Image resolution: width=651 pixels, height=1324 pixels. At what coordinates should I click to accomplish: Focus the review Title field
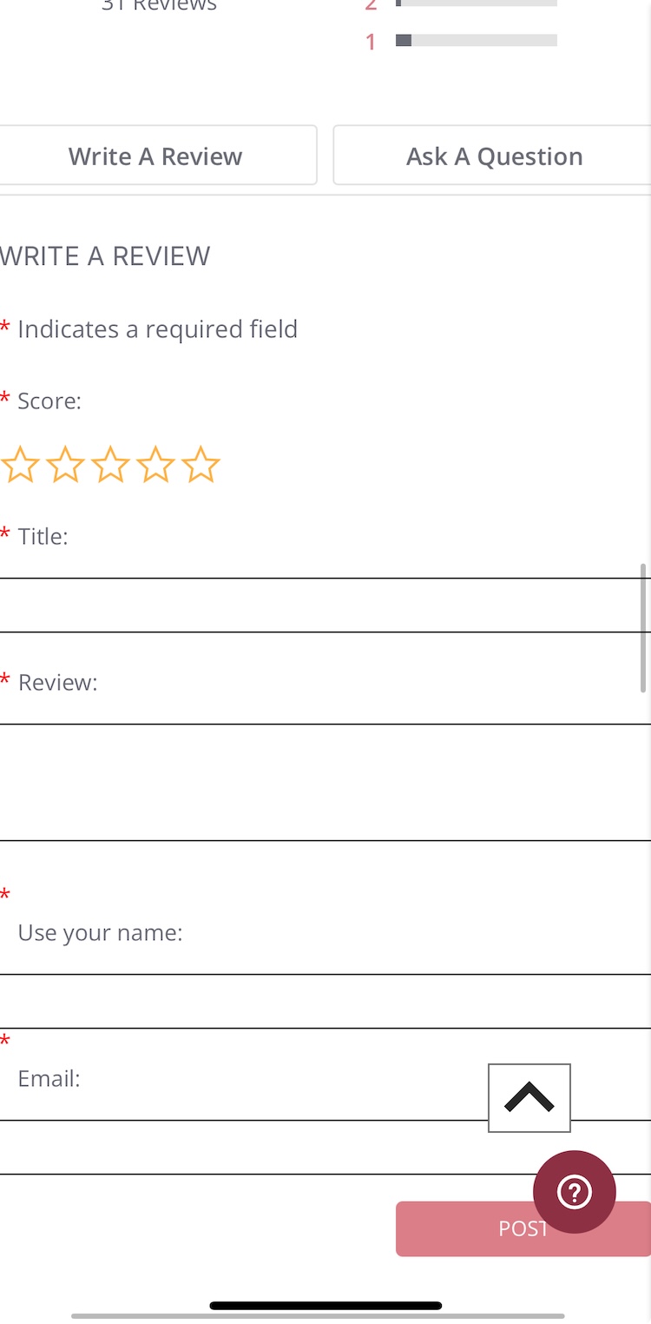coord(325,605)
